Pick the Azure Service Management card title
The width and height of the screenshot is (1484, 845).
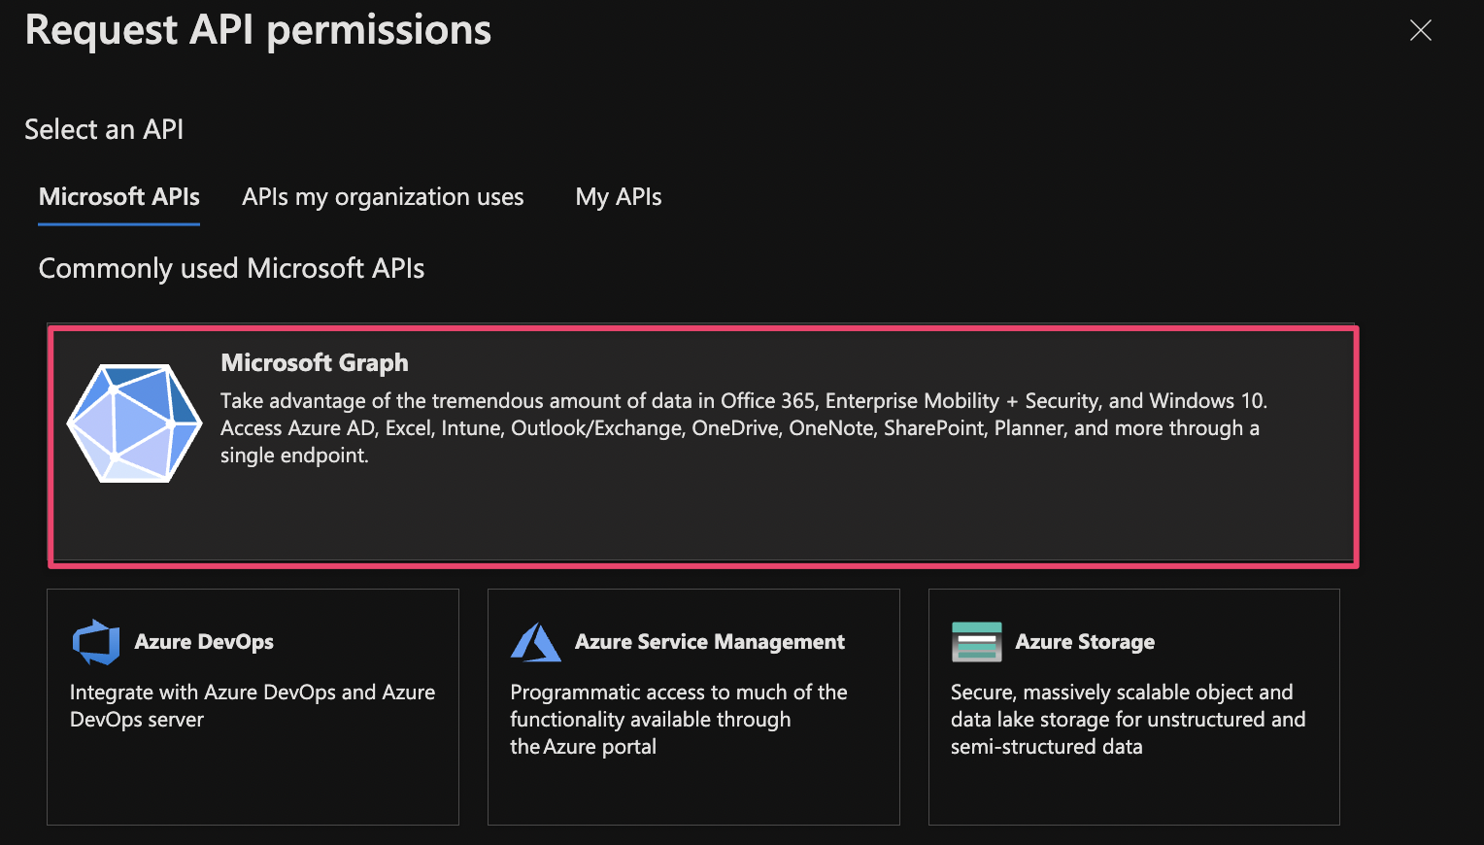click(710, 642)
